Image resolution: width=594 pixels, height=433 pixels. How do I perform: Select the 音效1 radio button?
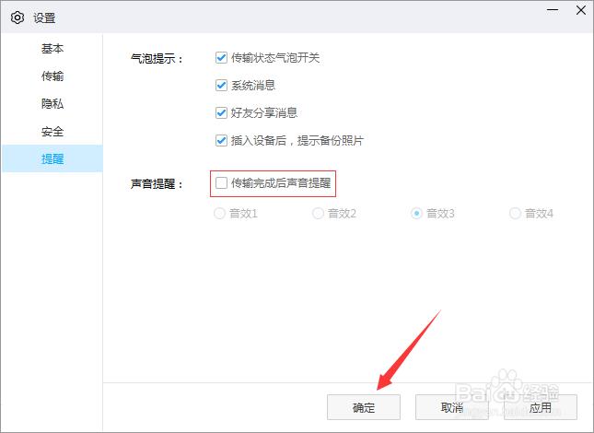220,214
